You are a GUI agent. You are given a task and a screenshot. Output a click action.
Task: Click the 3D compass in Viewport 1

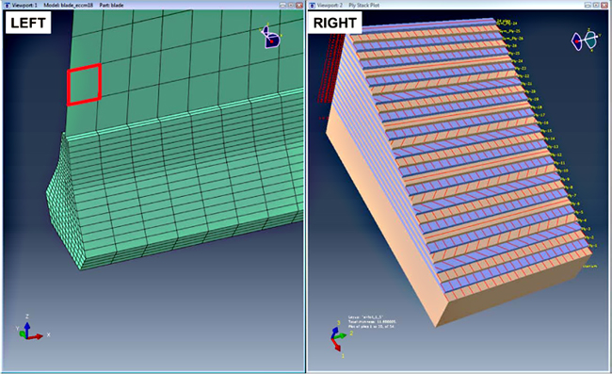[x=271, y=37]
